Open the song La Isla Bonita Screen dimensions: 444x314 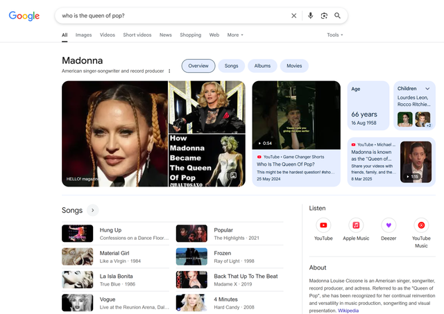[x=116, y=276]
